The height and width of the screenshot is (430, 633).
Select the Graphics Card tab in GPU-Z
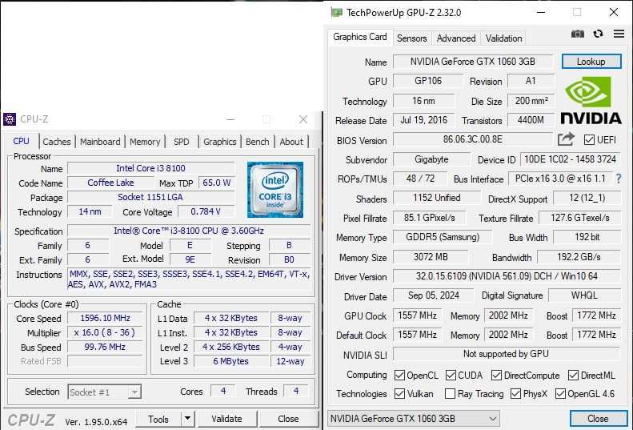click(x=359, y=37)
